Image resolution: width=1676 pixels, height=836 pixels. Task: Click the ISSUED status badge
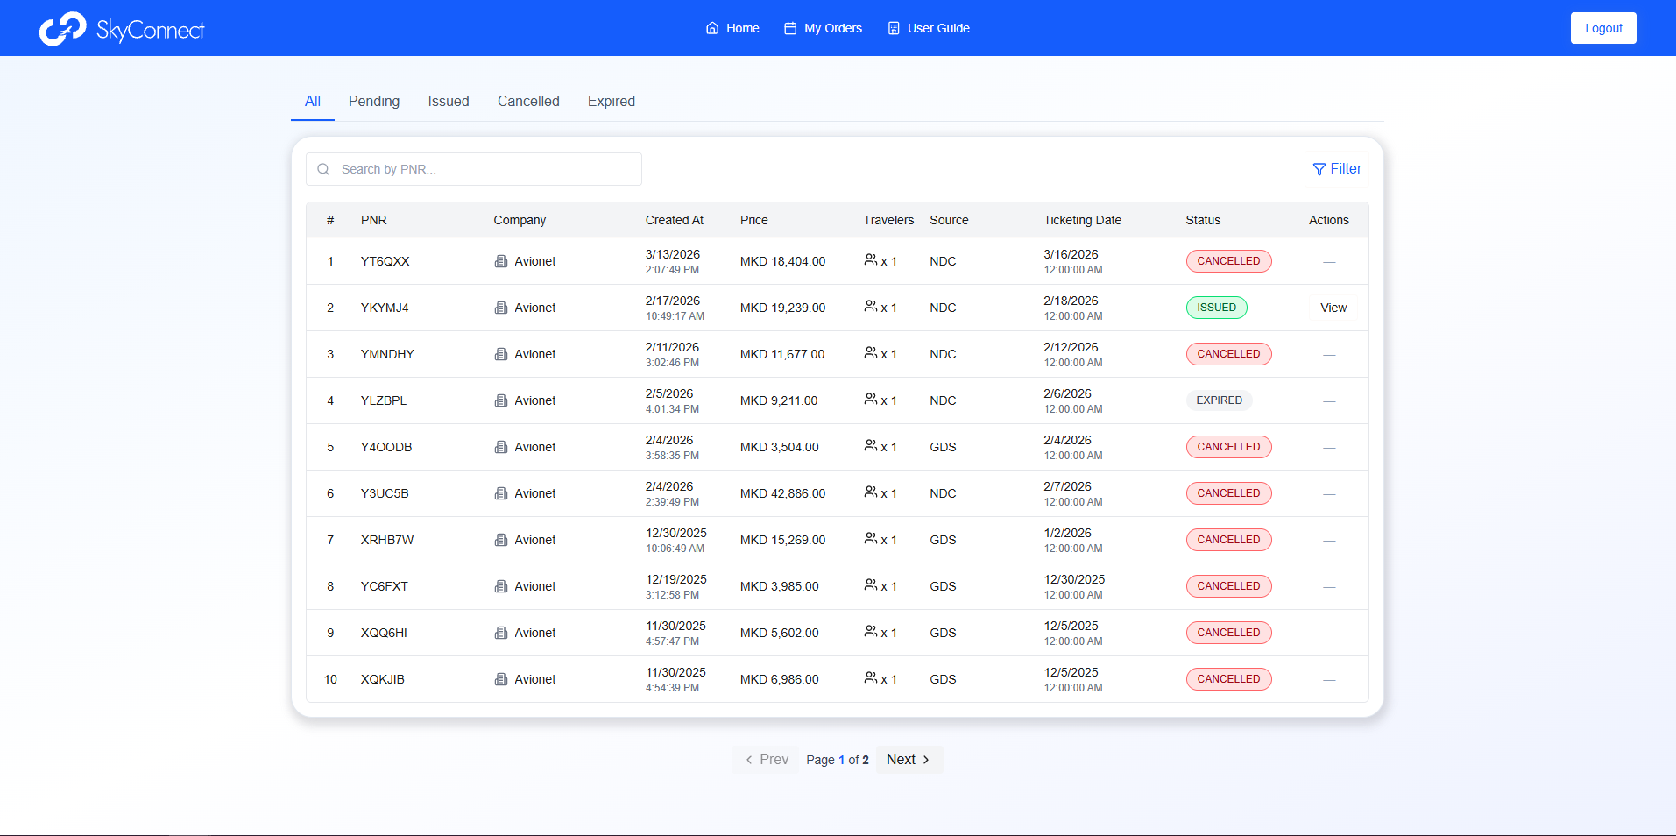(x=1216, y=308)
